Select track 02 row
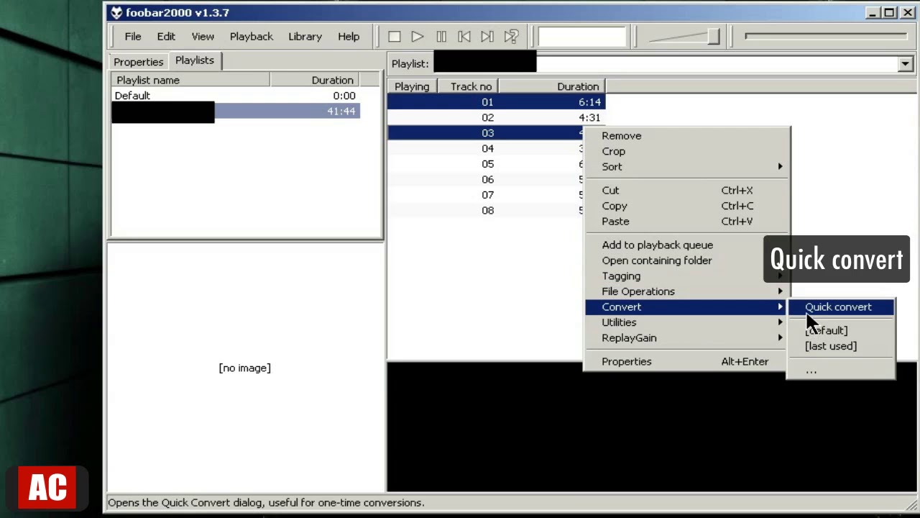The height and width of the screenshot is (518, 920). 496,118
